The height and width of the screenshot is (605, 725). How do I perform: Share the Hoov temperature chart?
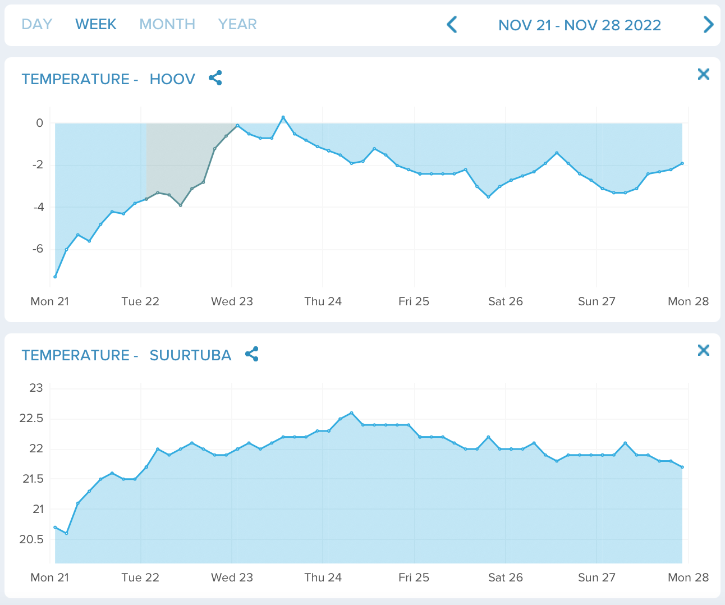[x=215, y=78]
